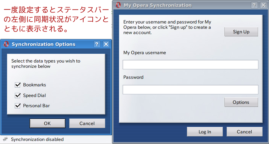Disable Personal Bar synchronization checkbox
This screenshot has width=269, height=144.
(17, 105)
